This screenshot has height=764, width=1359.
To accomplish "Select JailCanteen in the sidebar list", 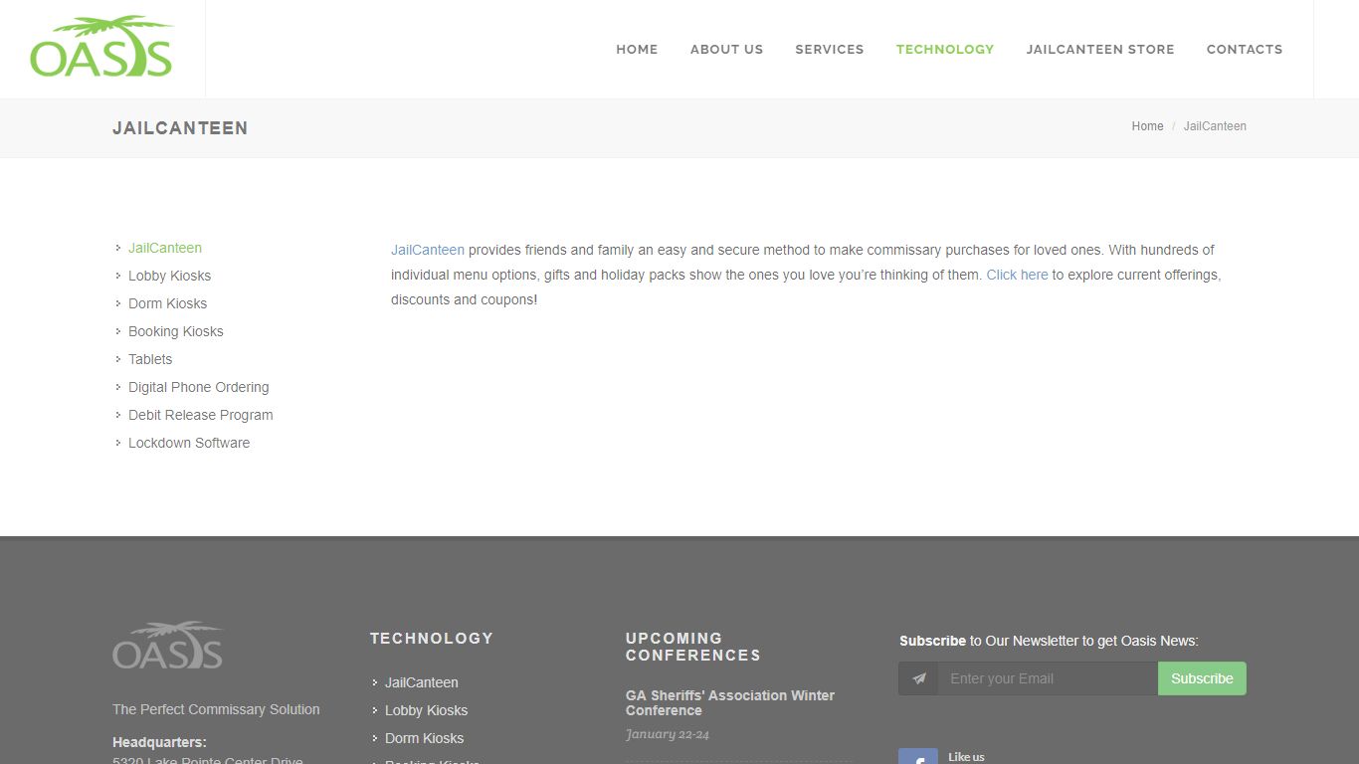I will coord(165,248).
